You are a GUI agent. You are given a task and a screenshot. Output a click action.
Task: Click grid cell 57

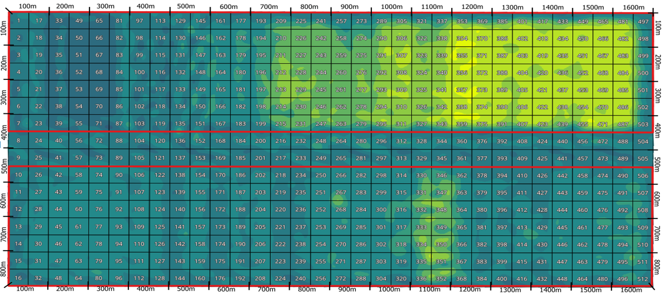click(79, 158)
